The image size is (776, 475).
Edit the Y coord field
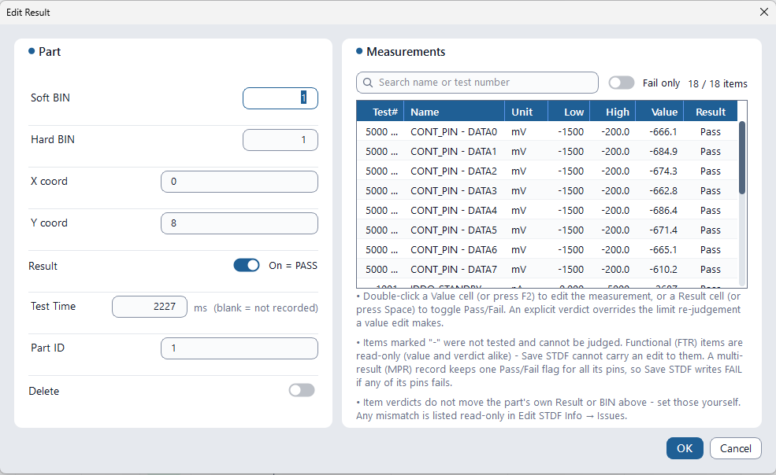pyautogui.click(x=239, y=223)
